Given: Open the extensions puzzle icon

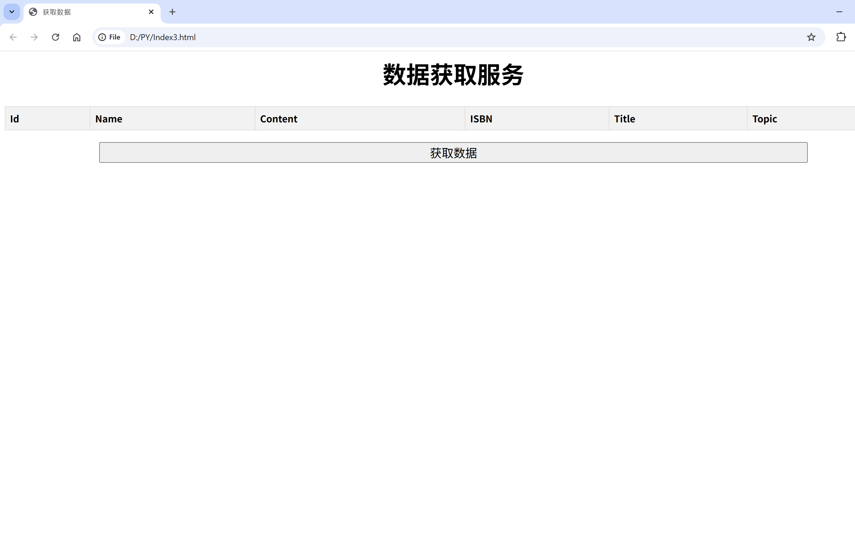Looking at the screenshot, I should (841, 37).
